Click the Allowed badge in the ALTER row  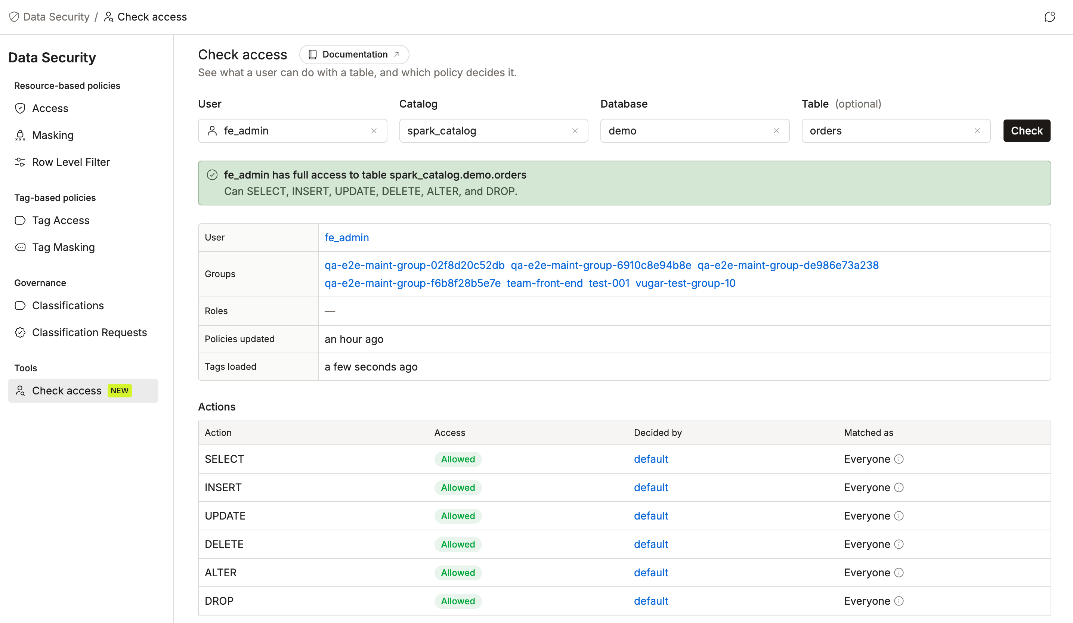point(458,572)
